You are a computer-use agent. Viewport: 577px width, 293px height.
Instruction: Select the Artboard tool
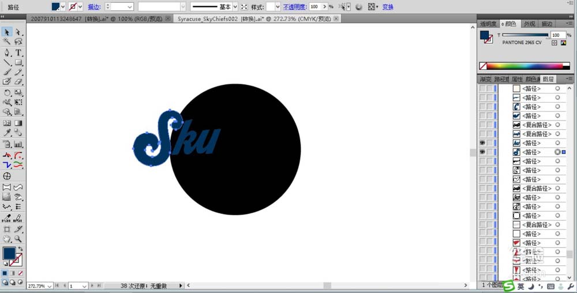(6, 229)
